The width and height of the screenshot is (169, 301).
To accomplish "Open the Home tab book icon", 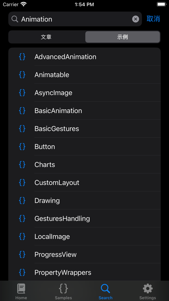I will [21, 288].
